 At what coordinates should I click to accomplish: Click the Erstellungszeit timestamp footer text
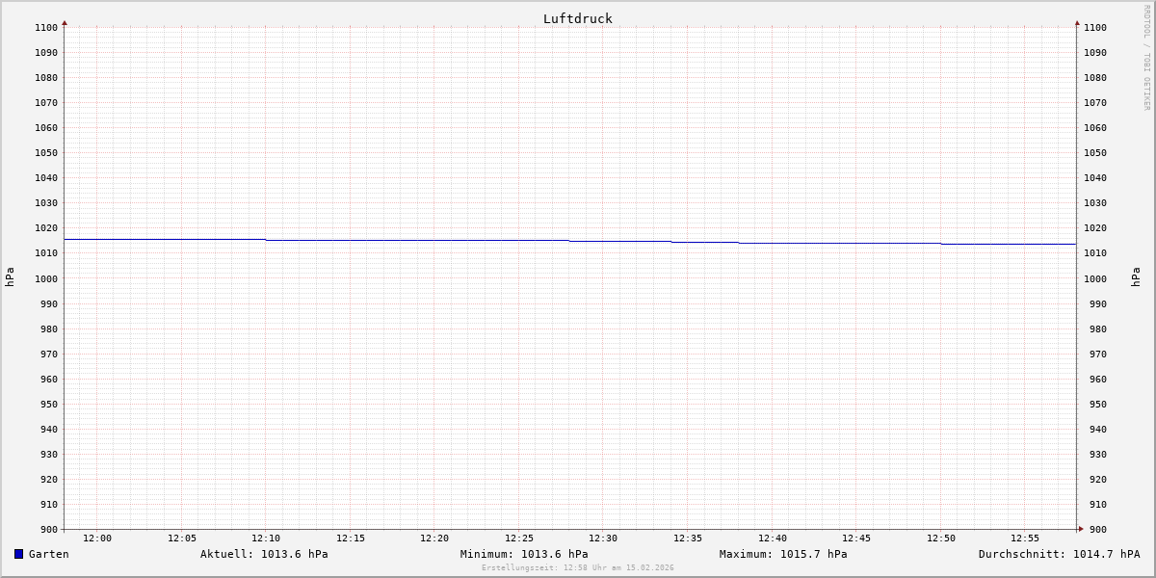pos(577,568)
